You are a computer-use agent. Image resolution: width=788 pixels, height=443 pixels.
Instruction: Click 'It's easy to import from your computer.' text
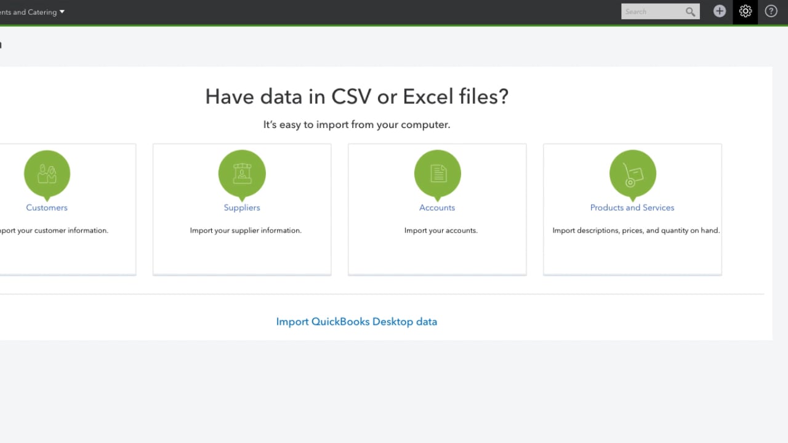point(357,125)
